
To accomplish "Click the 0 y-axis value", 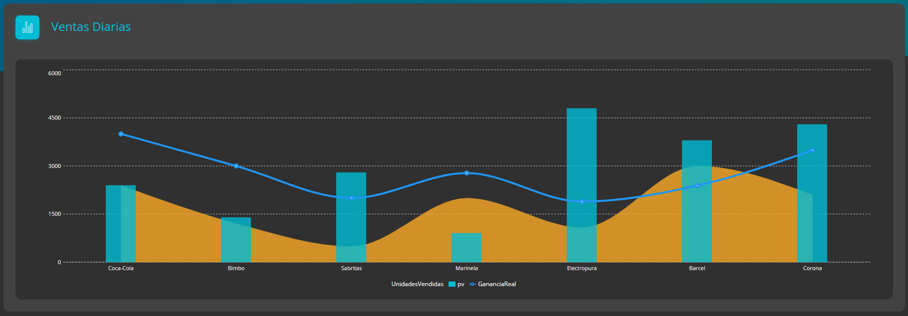I will pos(59,262).
